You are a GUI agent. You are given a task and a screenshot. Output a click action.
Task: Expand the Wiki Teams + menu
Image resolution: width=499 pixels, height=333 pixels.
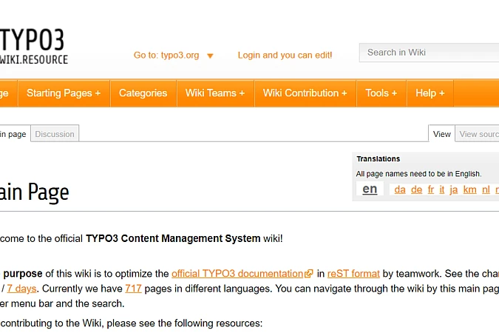coord(215,93)
